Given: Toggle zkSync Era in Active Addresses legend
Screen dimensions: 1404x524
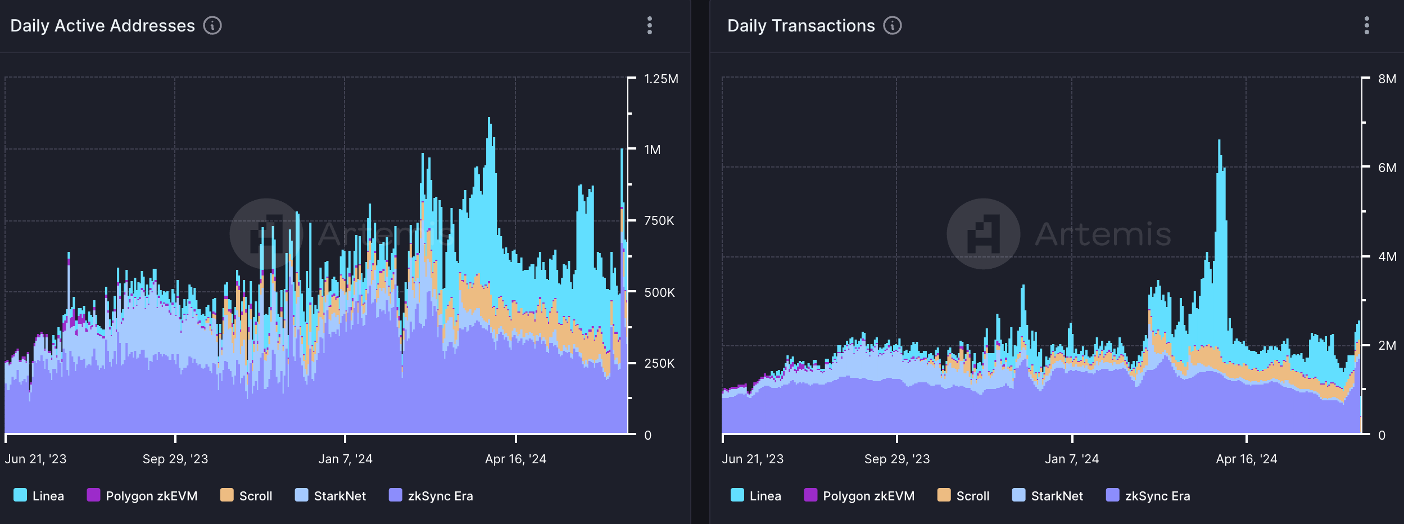Looking at the screenshot, I should (431, 495).
